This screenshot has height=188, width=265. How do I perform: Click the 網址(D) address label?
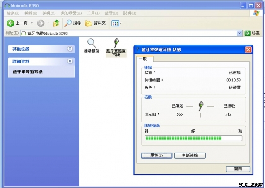(x=12, y=33)
